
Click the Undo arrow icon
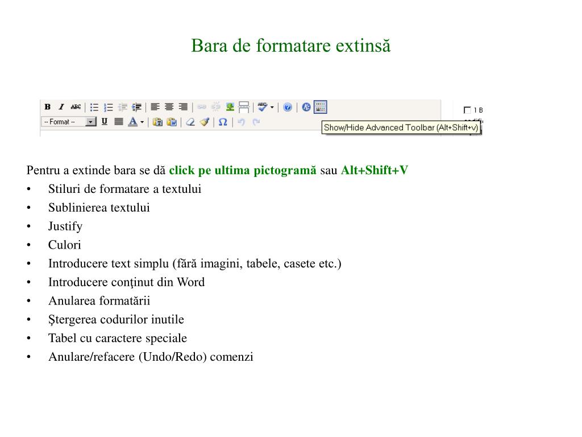coord(241,122)
